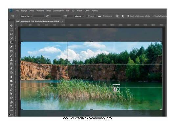This screenshot has height=121, width=175.
Task: Toggle the Usuń wykadrowane piksele checkbox
Action: (x=128, y=16)
